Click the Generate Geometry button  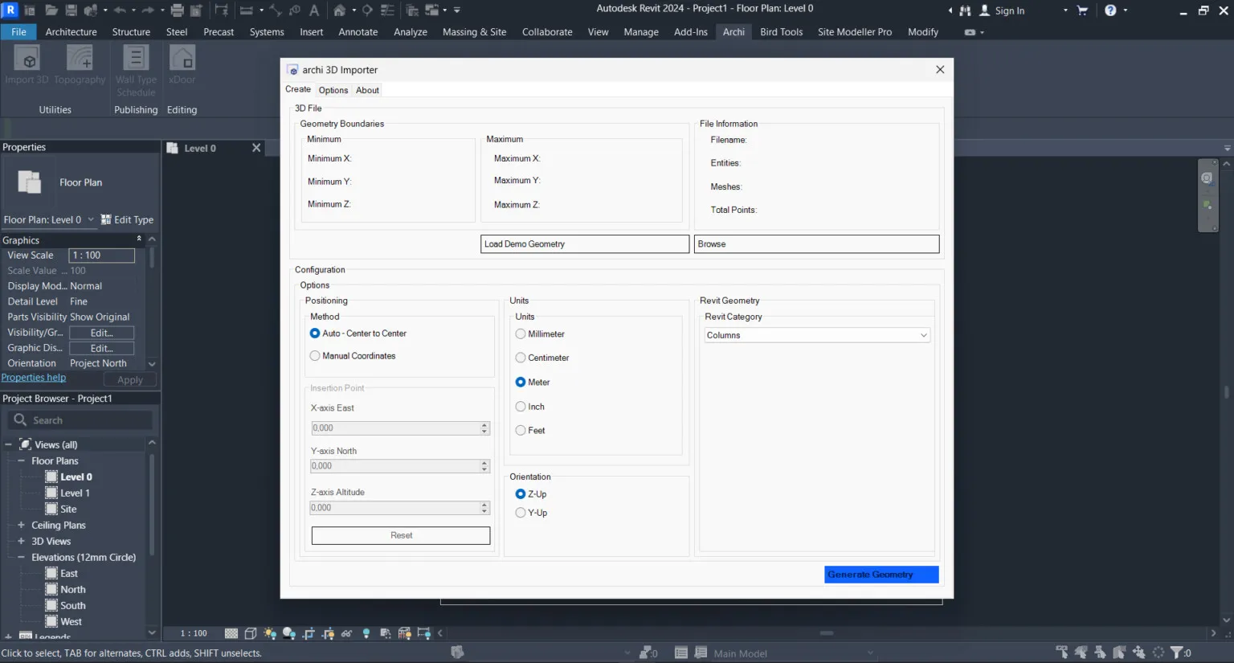tap(881, 575)
